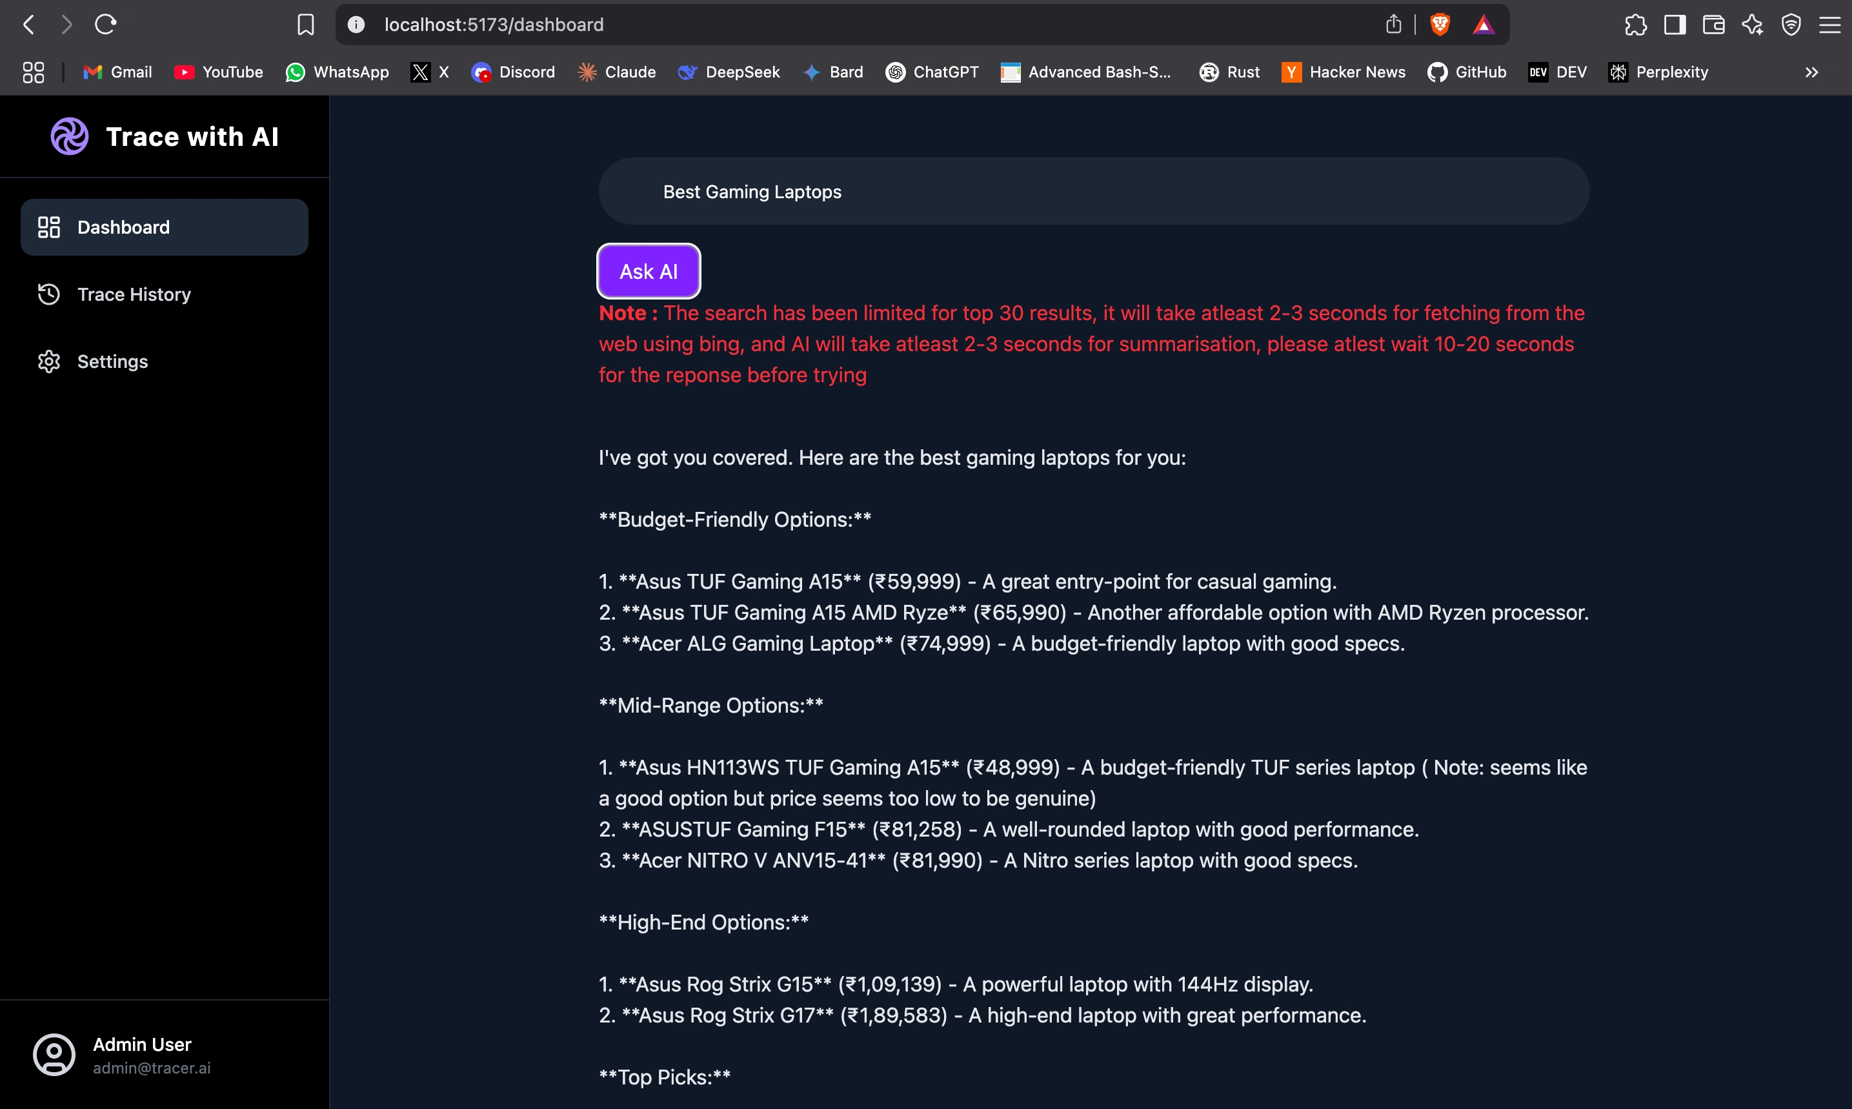Open the Brave Wallet icon

[x=1713, y=25]
